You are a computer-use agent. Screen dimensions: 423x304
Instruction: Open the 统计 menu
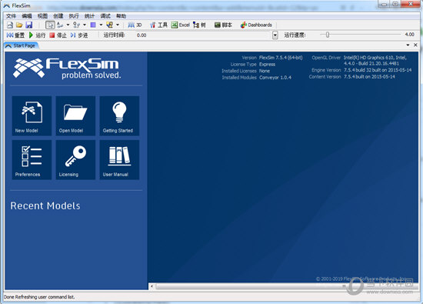click(x=89, y=16)
